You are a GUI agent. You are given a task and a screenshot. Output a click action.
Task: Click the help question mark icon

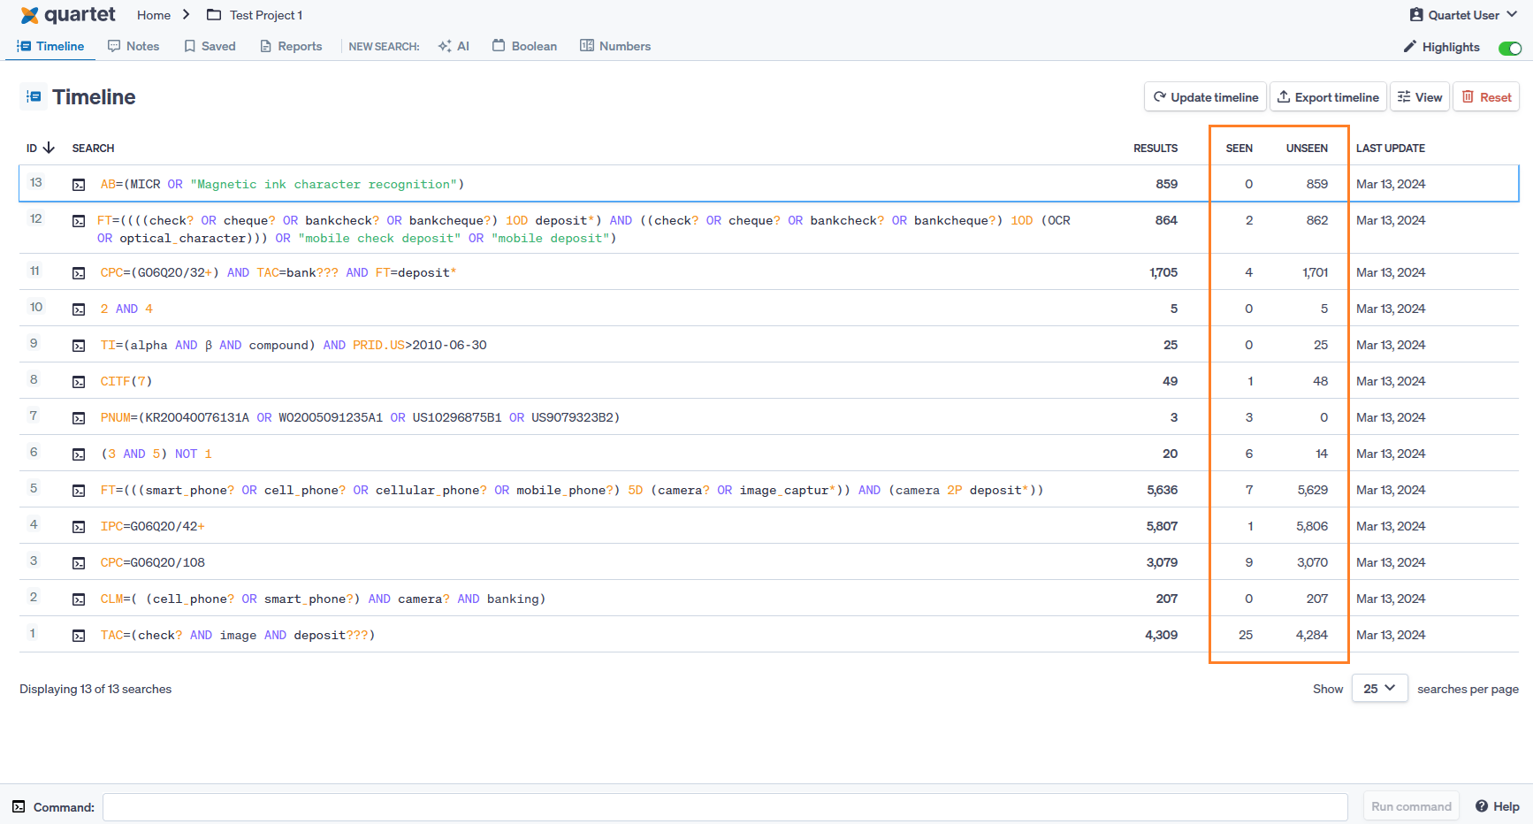(x=1482, y=806)
